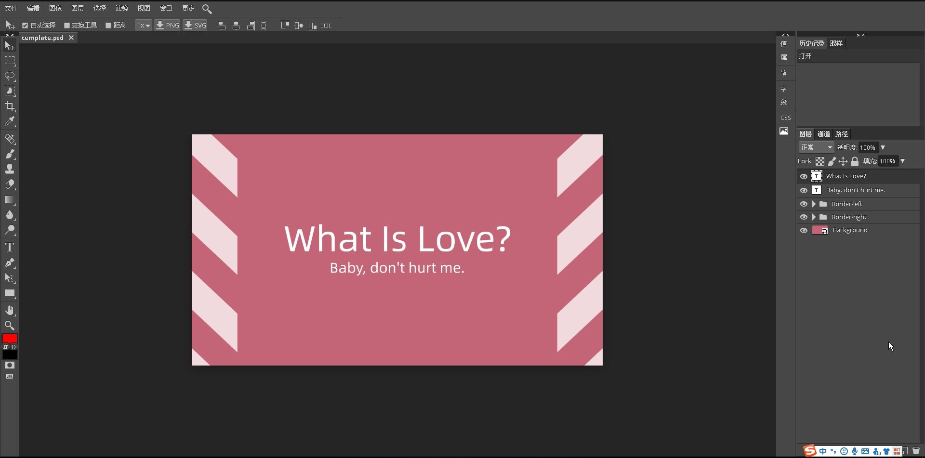Toggle 自动选择 checkbox
The width and height of the screenshot is (925, 458).
point(25,26)
